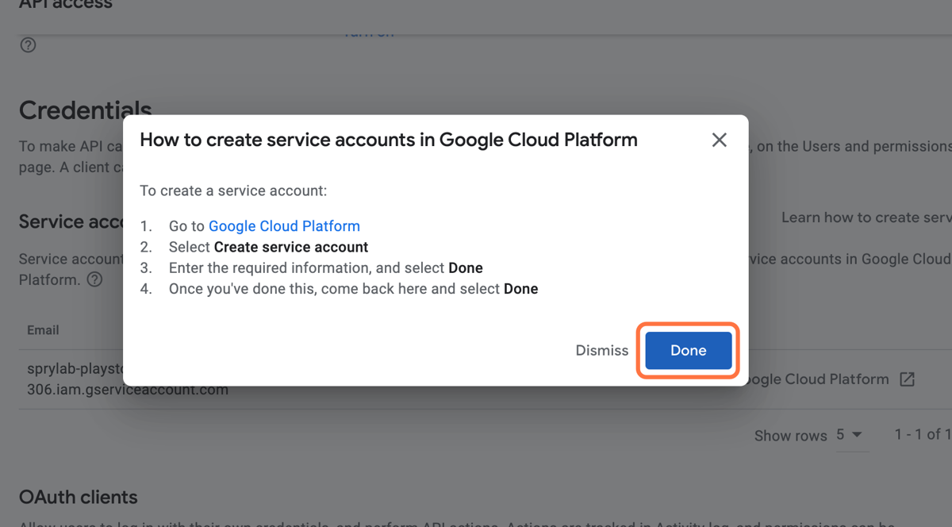
Task: Click the bold 'Create service account' text
Action: point(291,247)
